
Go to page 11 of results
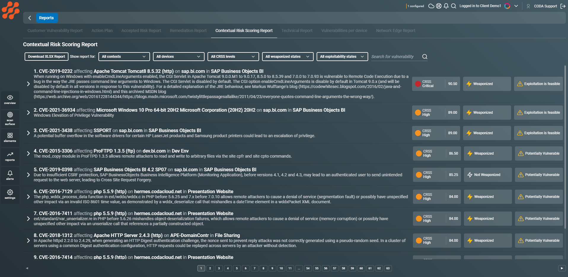[x=290, y=268]
